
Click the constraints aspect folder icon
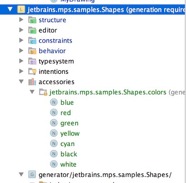pyautogui.click(x=32, y=40)
